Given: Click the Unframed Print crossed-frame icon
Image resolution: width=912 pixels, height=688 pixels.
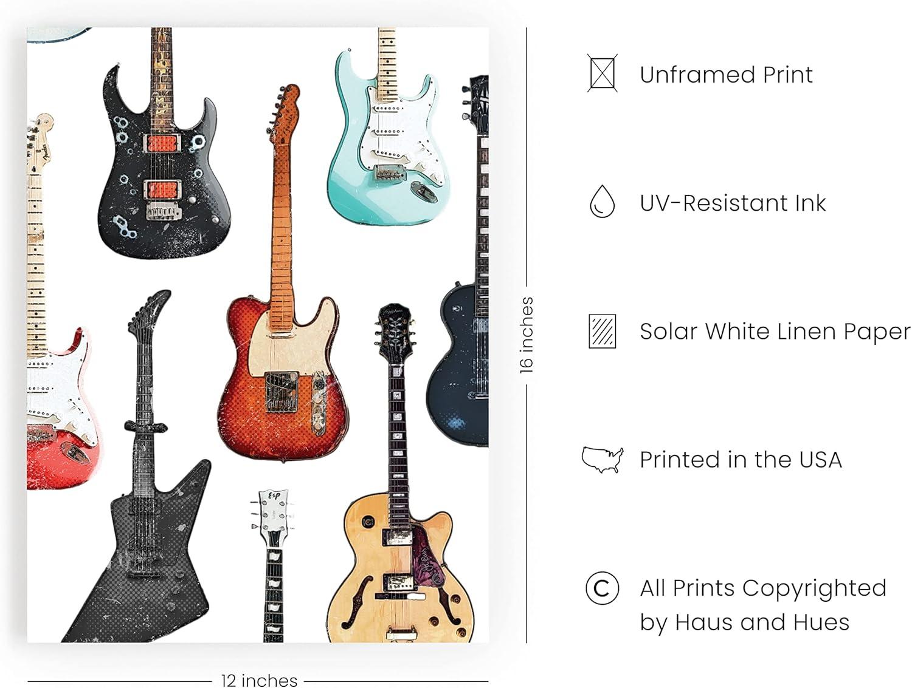Looking at the screenshot, I should (602, 74).
